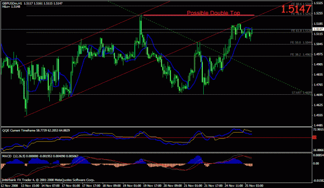
Task: Click the 'MACD (12,26,9)' indicator label
Action: pos(40,156)
